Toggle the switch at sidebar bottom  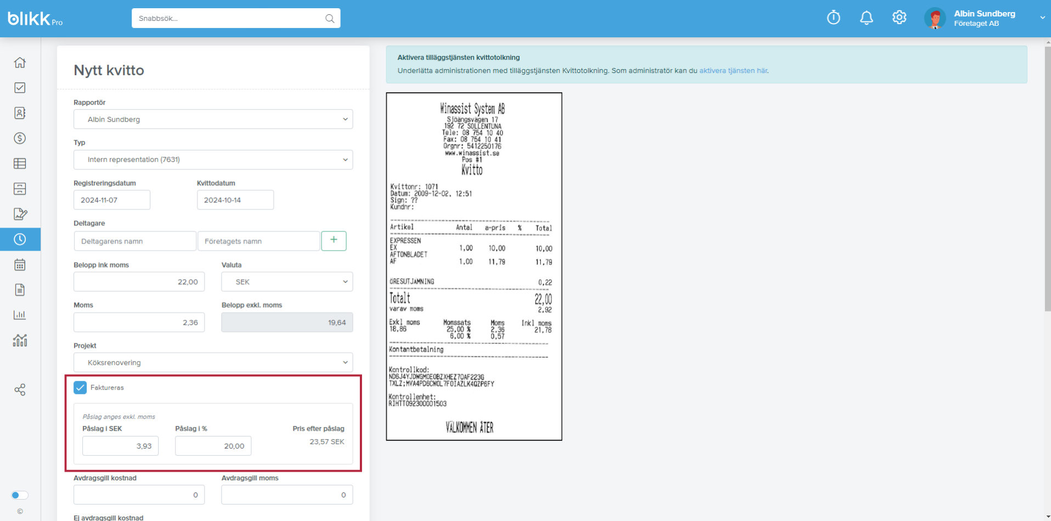19,495
